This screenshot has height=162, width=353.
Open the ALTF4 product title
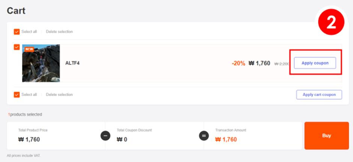coord(72,63)
